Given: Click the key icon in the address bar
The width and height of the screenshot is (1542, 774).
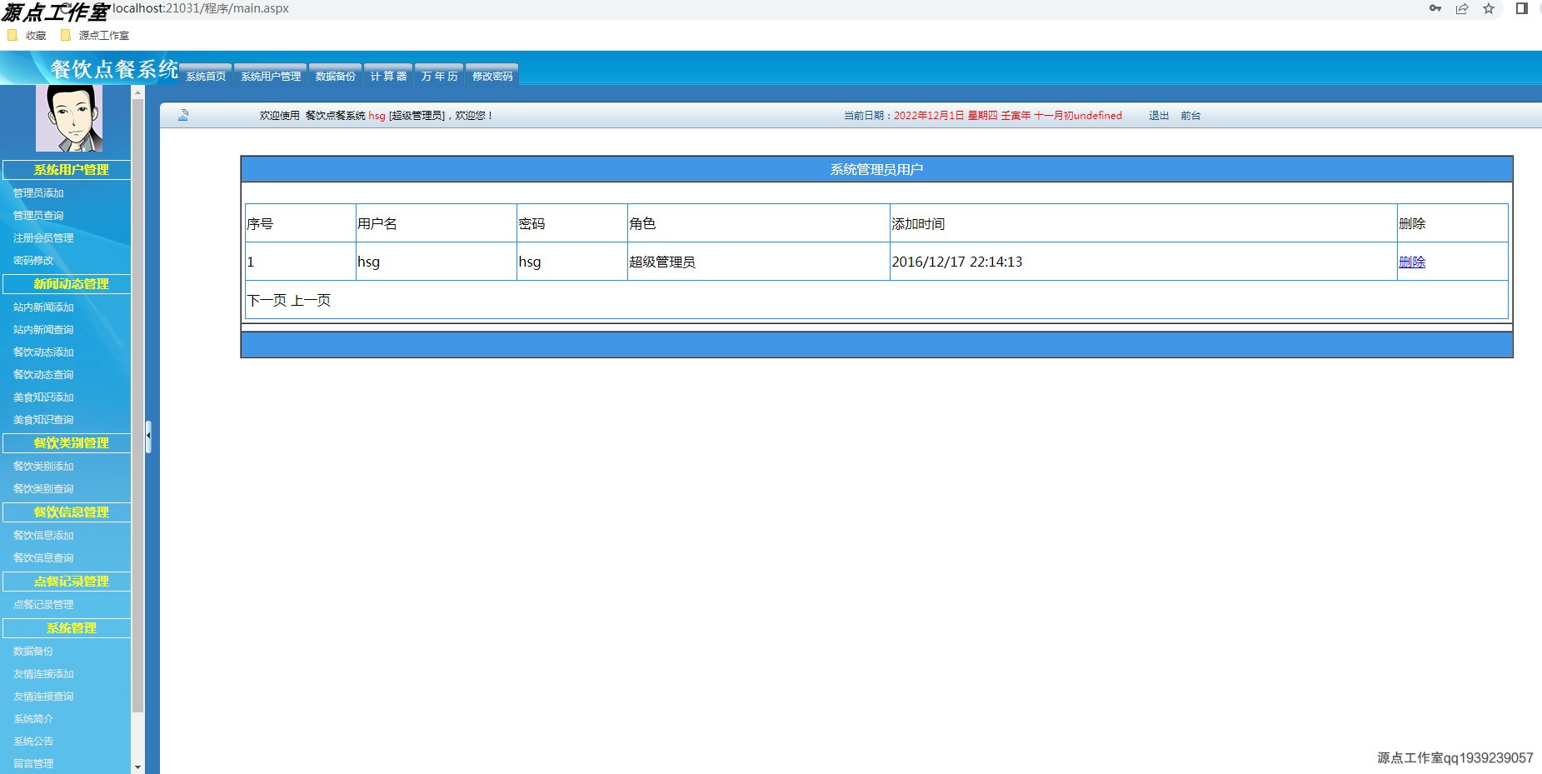Looking at the screenshot, I should 1435,9.
